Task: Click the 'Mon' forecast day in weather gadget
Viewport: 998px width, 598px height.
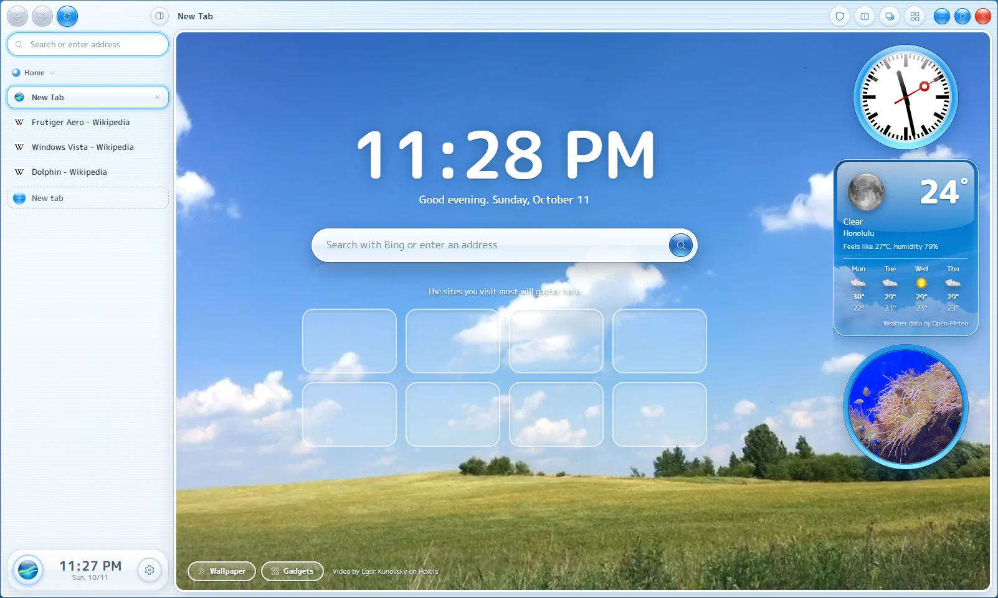Action: [x=858, y=289]
